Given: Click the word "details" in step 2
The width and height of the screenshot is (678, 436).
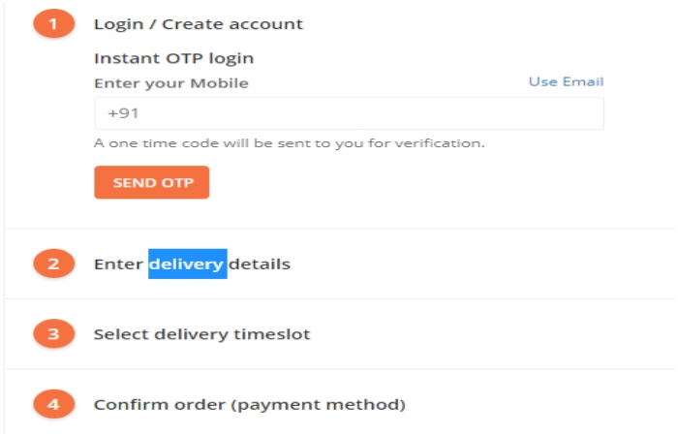Looking at the screenshot, I should click(260, 264).
